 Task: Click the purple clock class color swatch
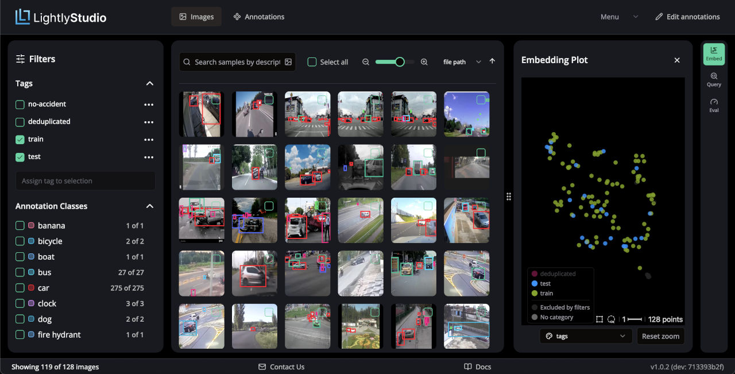(x=31, y=303)
